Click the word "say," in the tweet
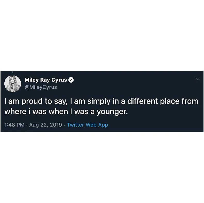The width and height of the screenshot is (204, 203). coord(60,101)
